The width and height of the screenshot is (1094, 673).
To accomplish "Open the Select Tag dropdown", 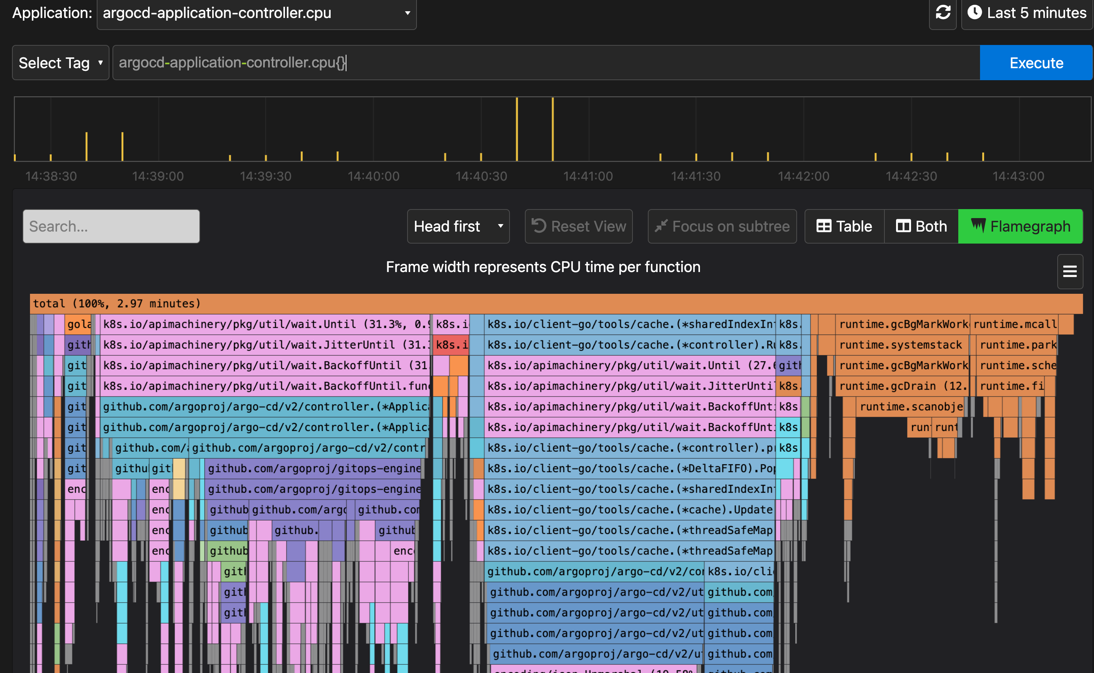I will pos(61,62).
